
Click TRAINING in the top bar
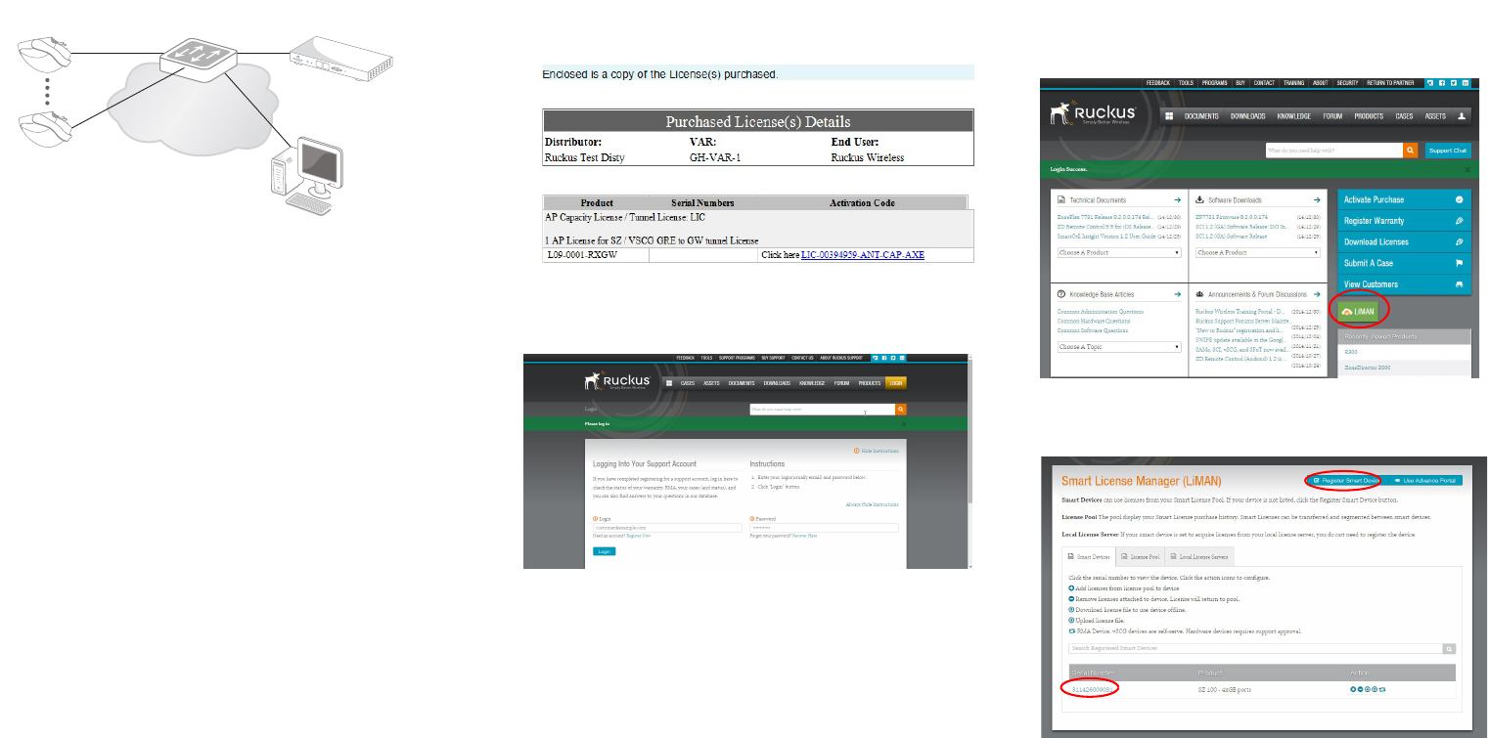1293,84
